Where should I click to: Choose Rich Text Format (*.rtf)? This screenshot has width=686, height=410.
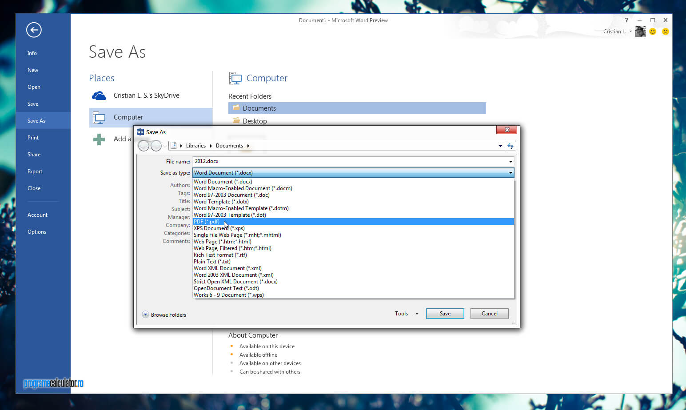(353, 255)
